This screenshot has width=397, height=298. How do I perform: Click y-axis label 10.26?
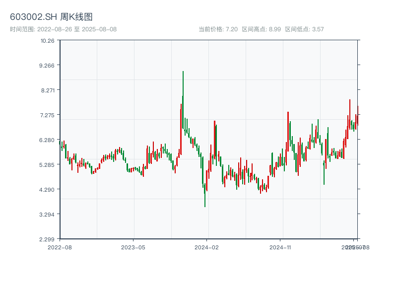point(47,41)
